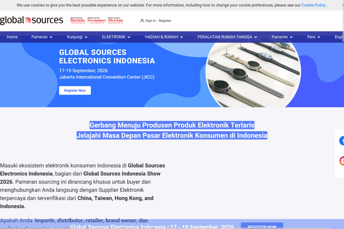Open the Pameran menu next to Home

pos(42,37)
